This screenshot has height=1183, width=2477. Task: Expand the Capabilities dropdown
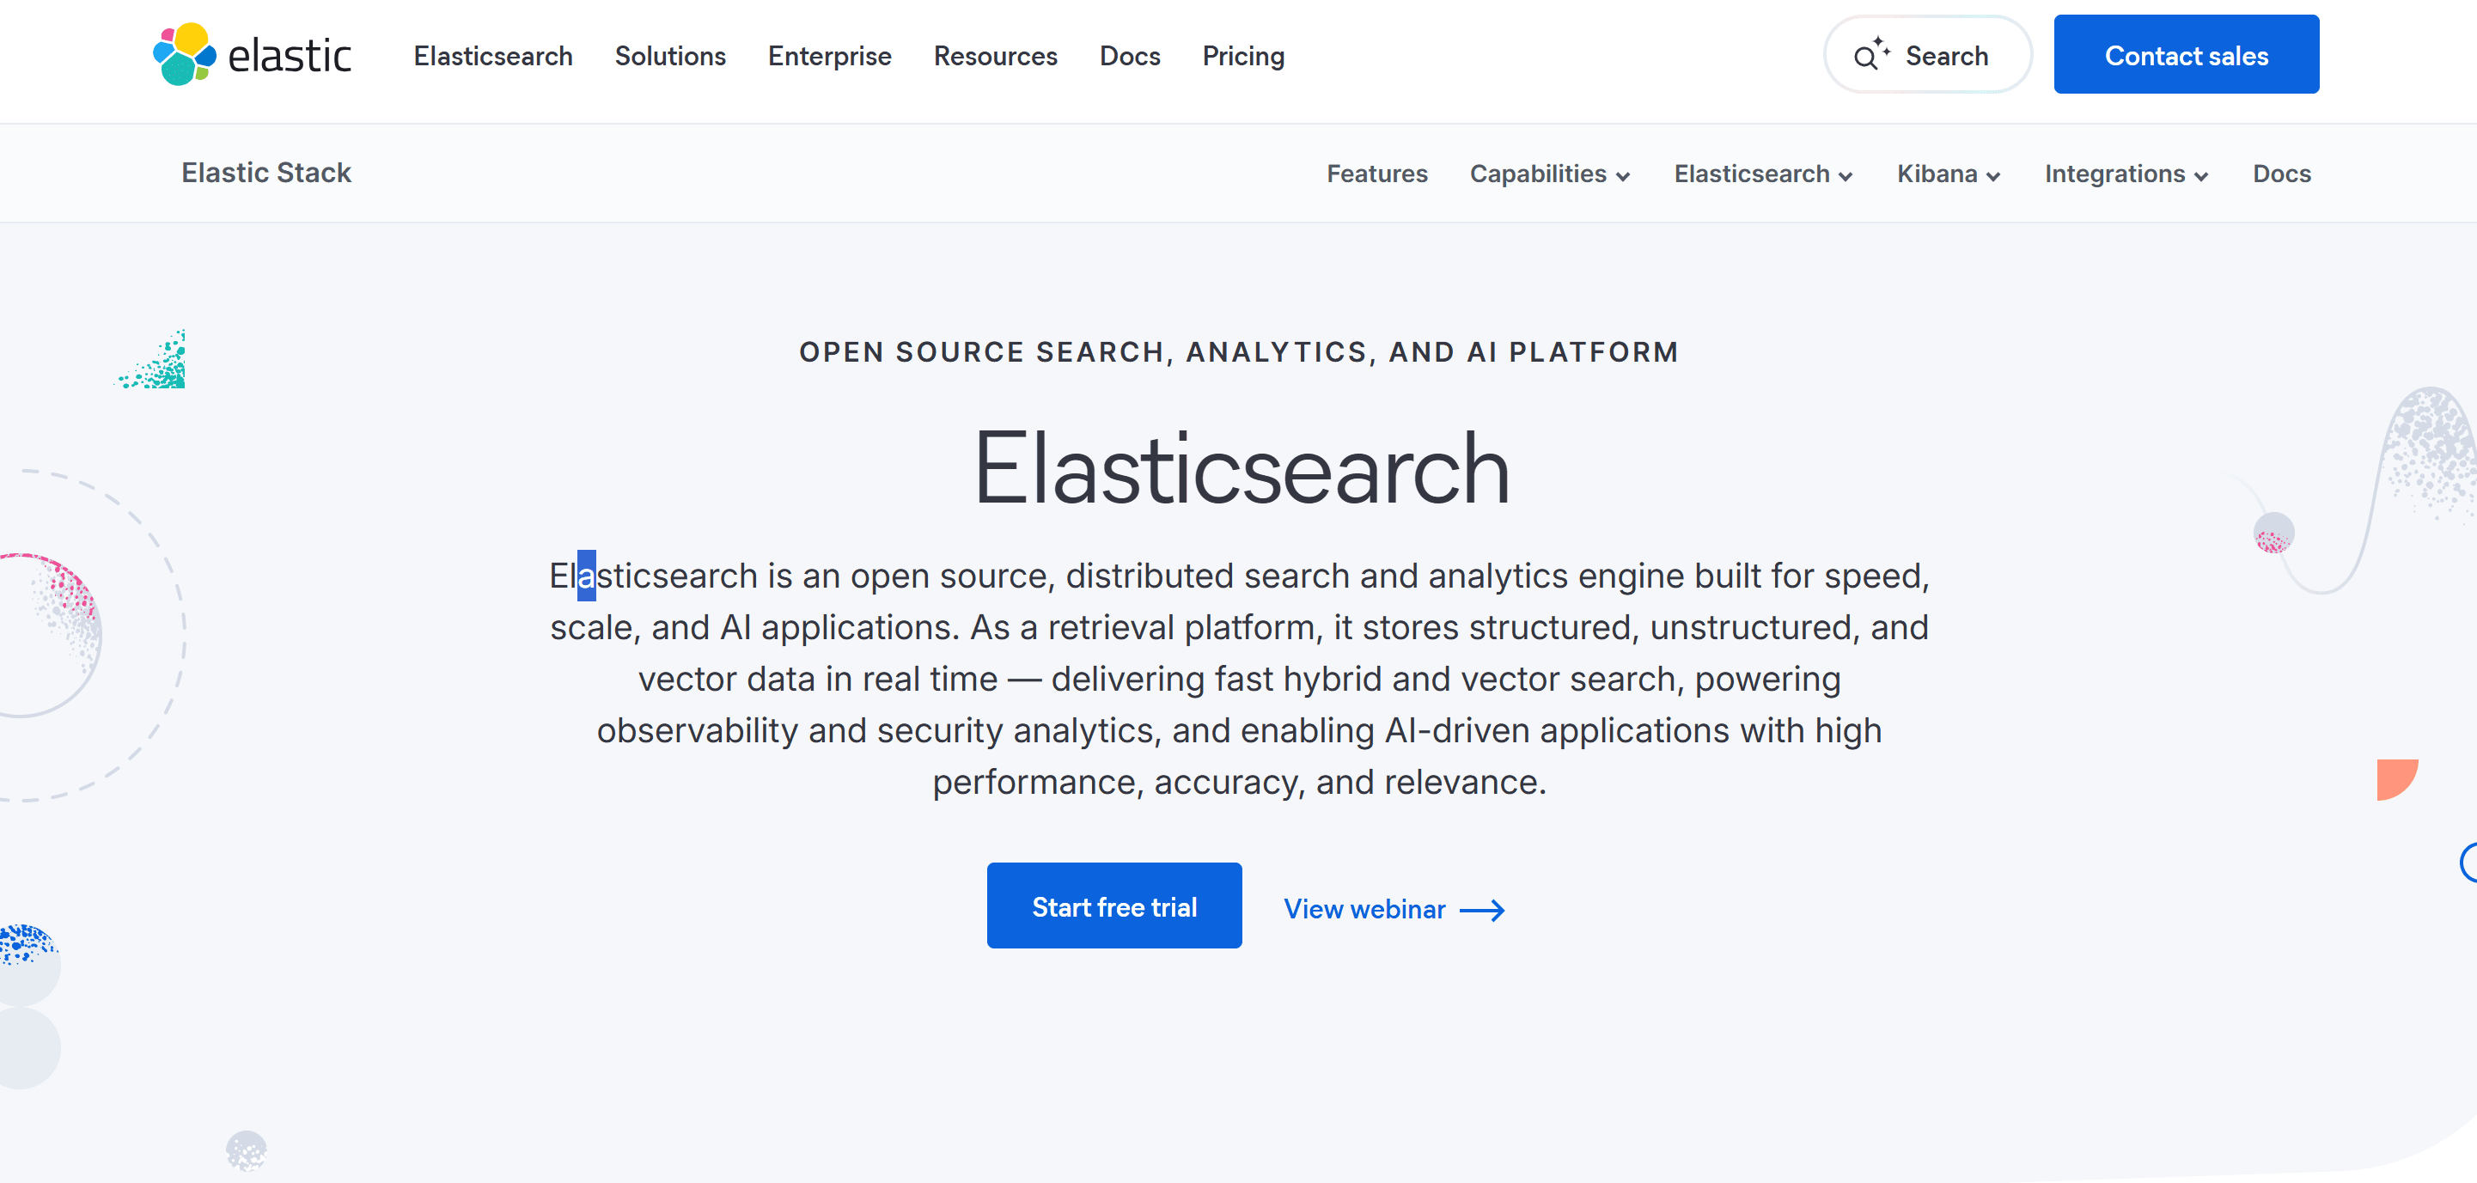pos(1549,174)
